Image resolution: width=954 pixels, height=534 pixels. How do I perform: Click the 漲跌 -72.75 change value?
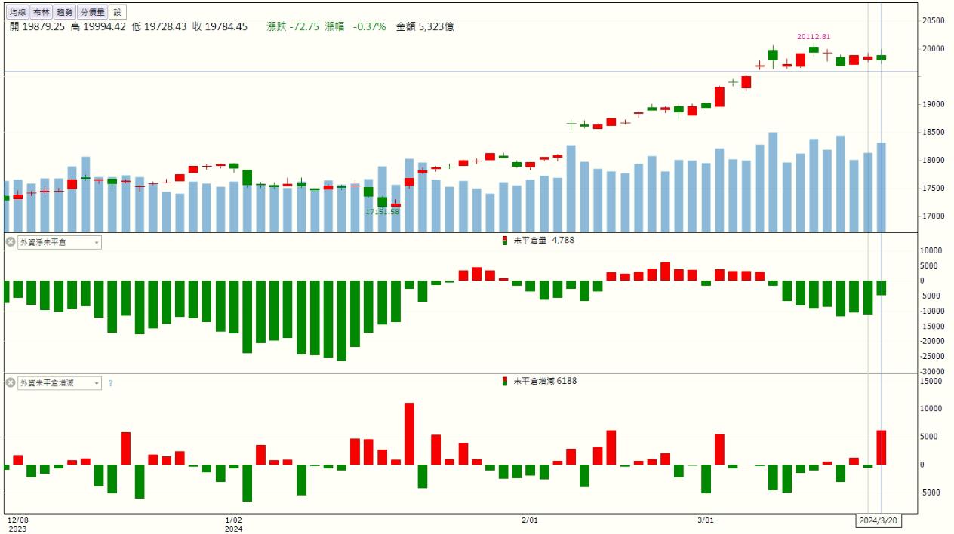(x=293, y=26)
